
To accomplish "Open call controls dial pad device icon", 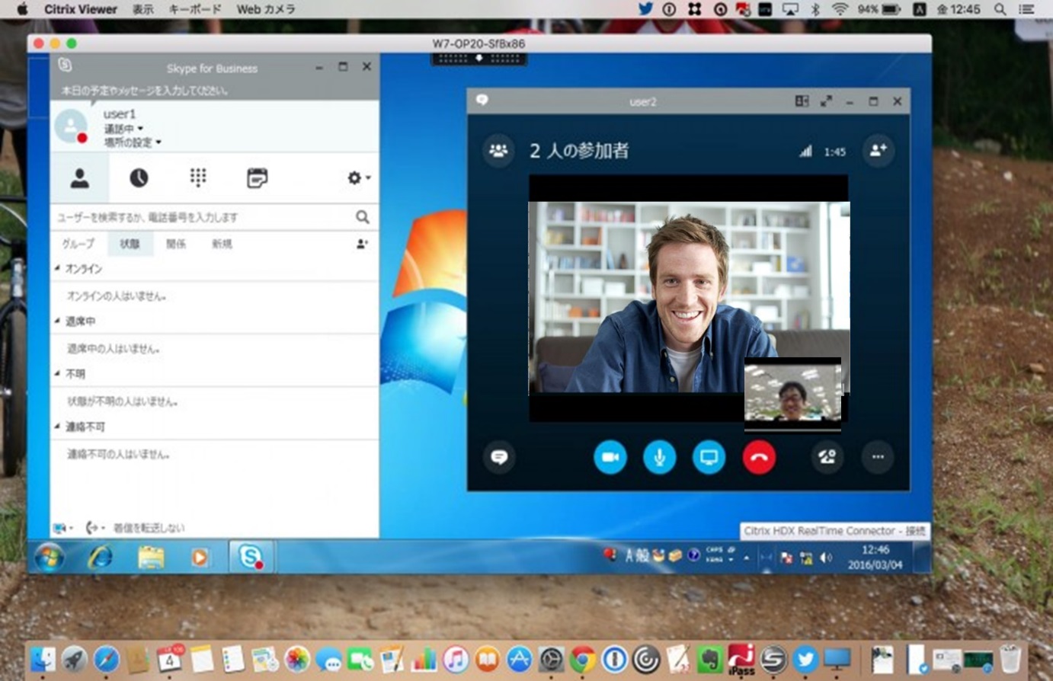I will pos(827,457).
